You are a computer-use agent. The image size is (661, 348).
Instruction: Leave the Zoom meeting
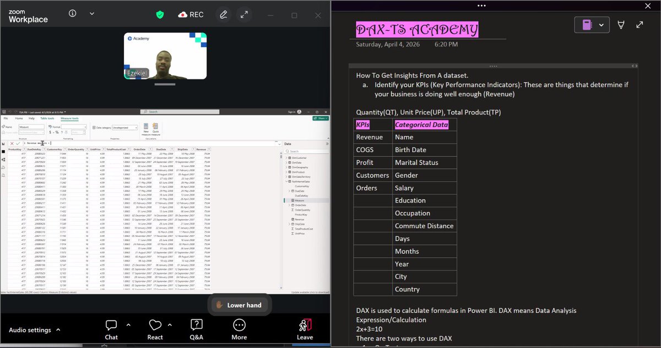pyautogui.click(x=305, y=329)
